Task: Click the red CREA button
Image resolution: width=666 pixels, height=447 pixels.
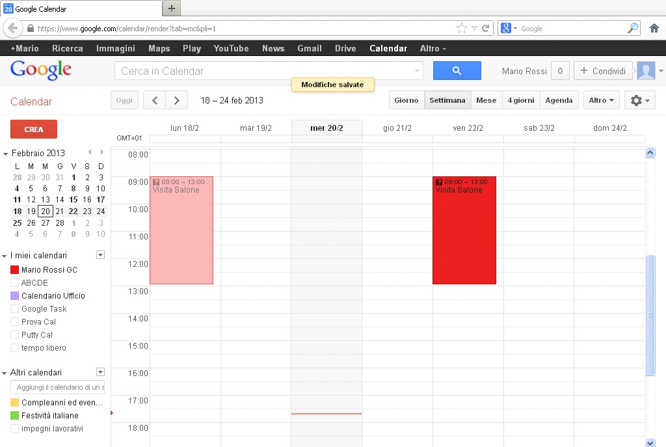Action: coord(34,129)
